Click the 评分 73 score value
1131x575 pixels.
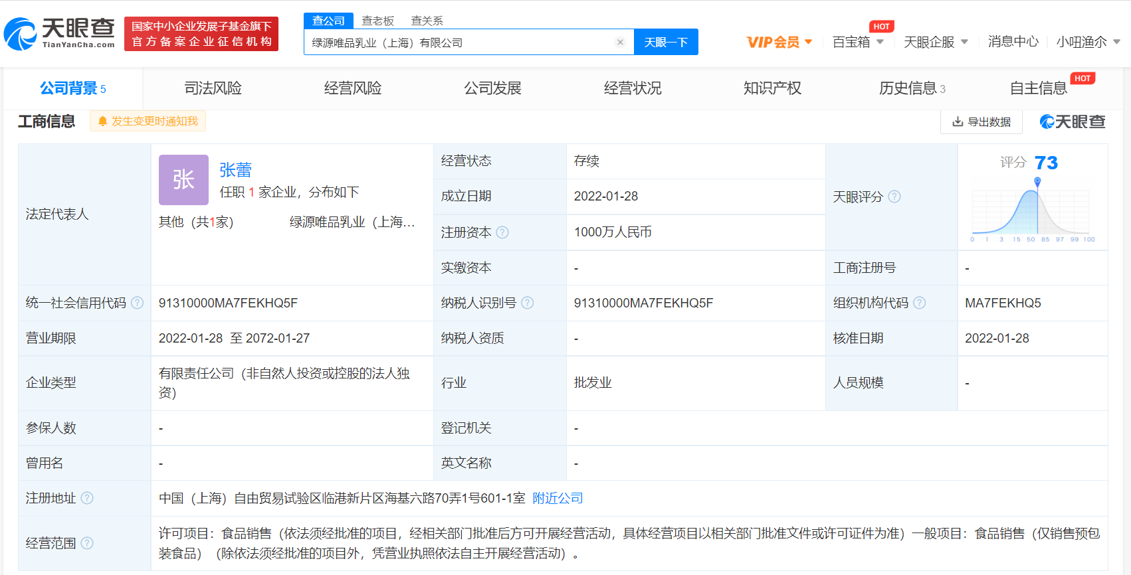tap(1046, 163)
